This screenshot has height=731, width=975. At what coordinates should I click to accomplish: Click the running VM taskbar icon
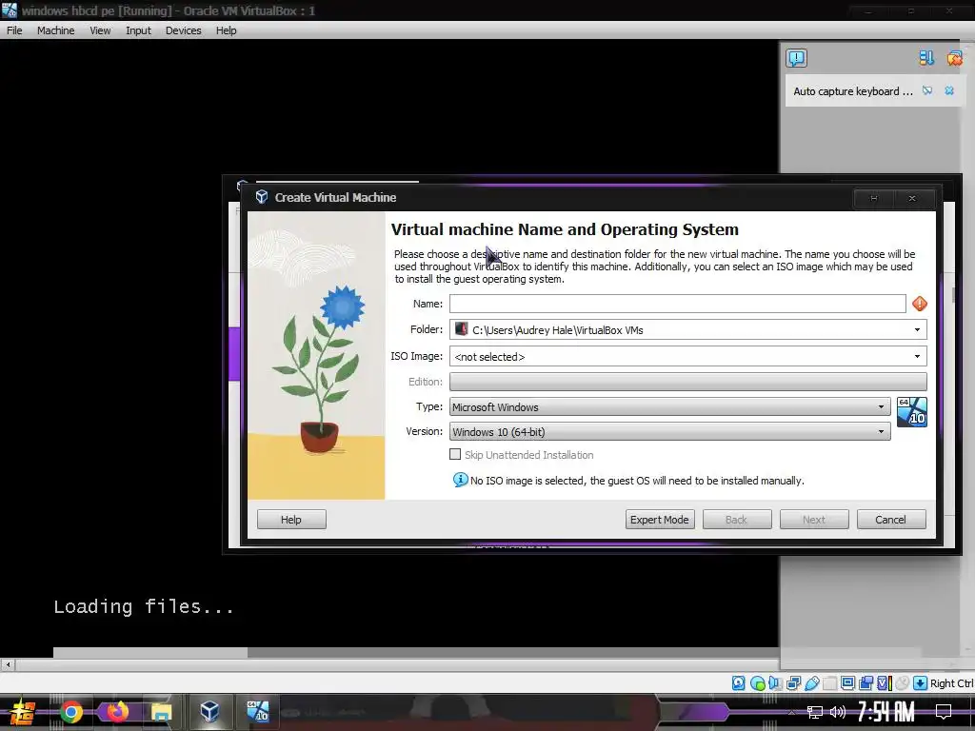coord(257,712)
